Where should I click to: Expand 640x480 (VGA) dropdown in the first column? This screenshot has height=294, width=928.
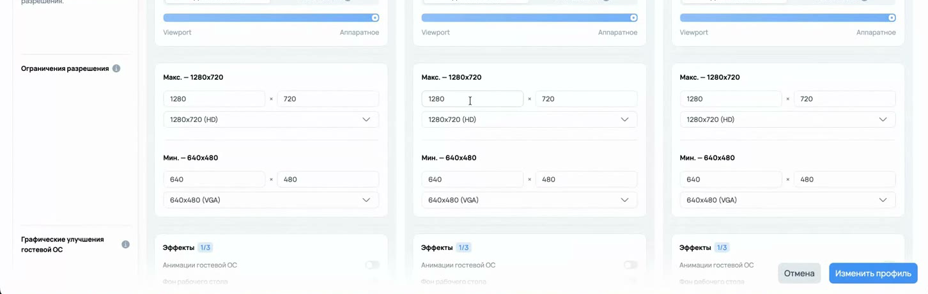(x=271, y=200)
